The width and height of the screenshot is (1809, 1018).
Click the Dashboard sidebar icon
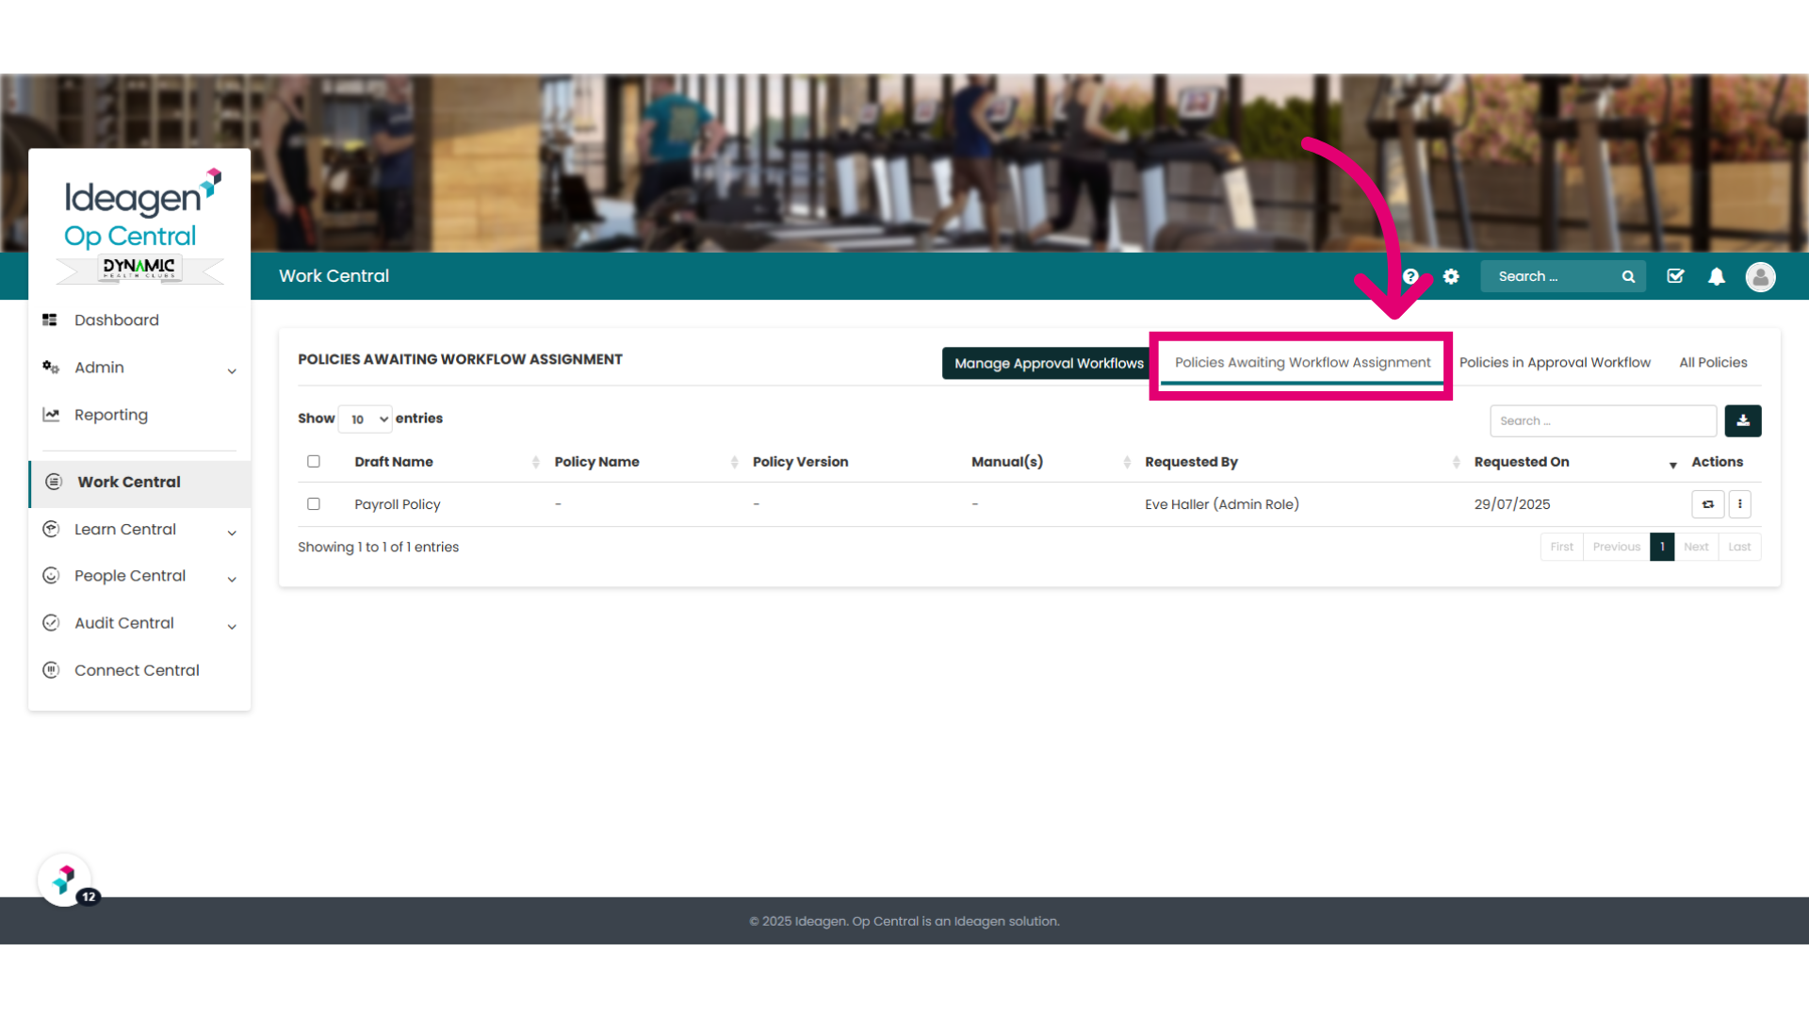(50, 320)
